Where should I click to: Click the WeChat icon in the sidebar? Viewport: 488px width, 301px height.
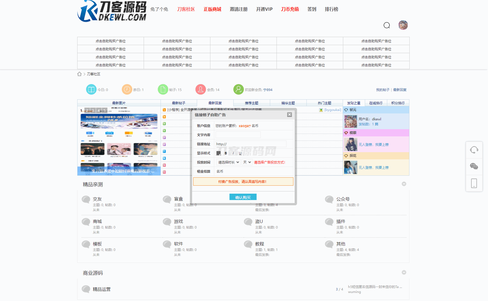click(x=474, y=166)
